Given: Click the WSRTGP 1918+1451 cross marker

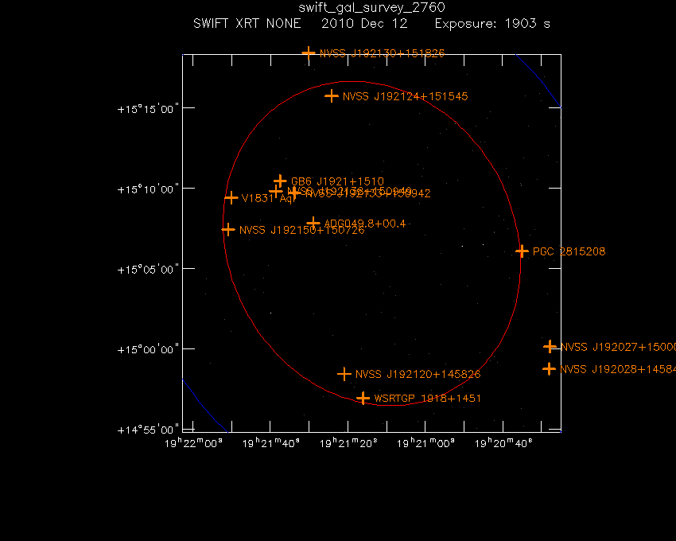Looking at the screenshot, I should [x=363, y=398].
